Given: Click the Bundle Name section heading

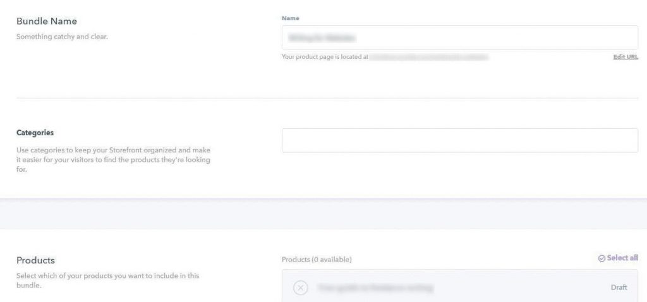Looking at the screenshot, I should click(x=47, y=21).
